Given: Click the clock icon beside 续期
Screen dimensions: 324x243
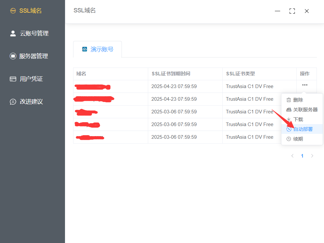Looking at the screenshot, I should [289, 139].
